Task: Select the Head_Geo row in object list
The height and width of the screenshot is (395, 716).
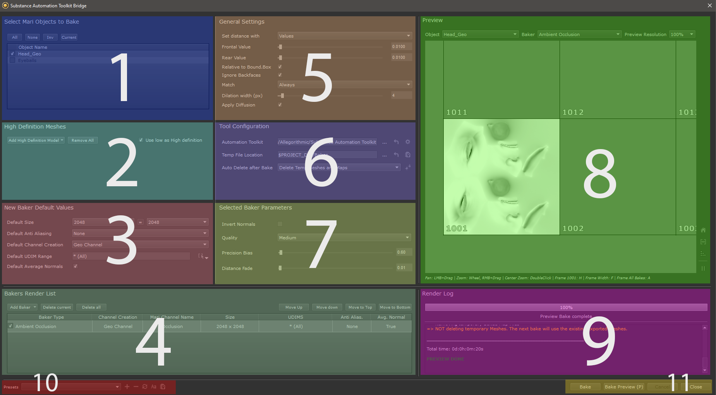Action: (x=29, y=54)
